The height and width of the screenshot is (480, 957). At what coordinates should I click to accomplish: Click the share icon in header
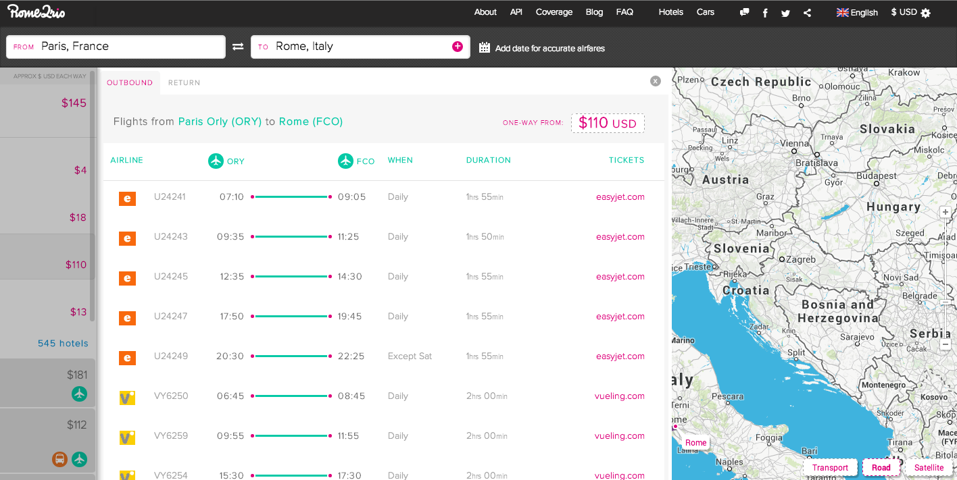tap(807, 13)
